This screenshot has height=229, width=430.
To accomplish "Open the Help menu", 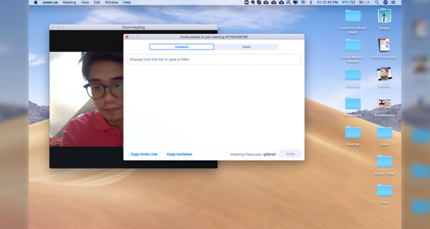I will point(127,2).
